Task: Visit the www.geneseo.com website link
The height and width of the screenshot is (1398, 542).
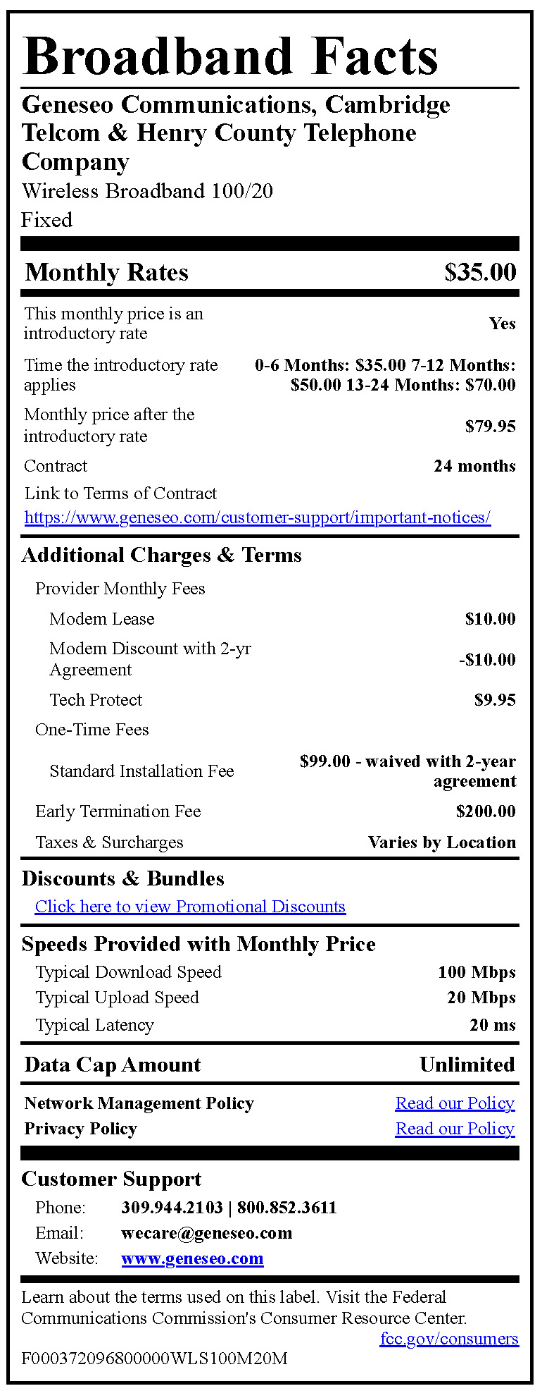Action: click(x=192, y=1258)
